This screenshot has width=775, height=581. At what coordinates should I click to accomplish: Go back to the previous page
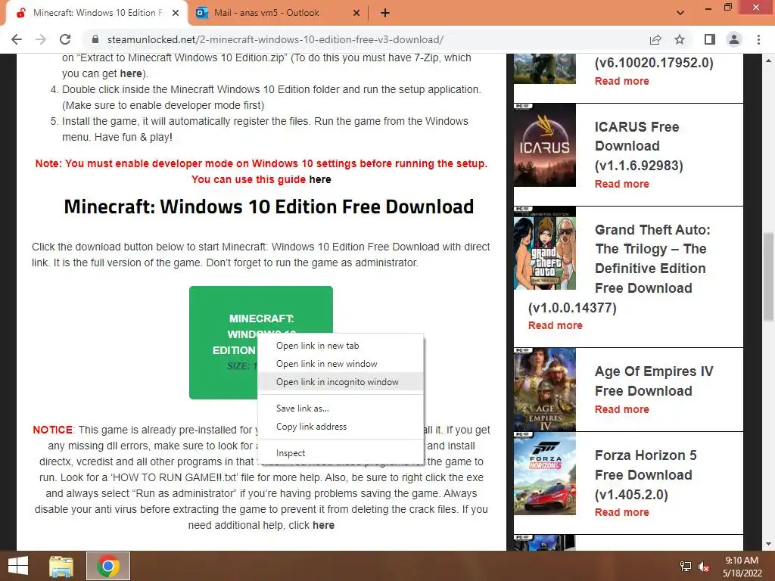tap(17, 39)
